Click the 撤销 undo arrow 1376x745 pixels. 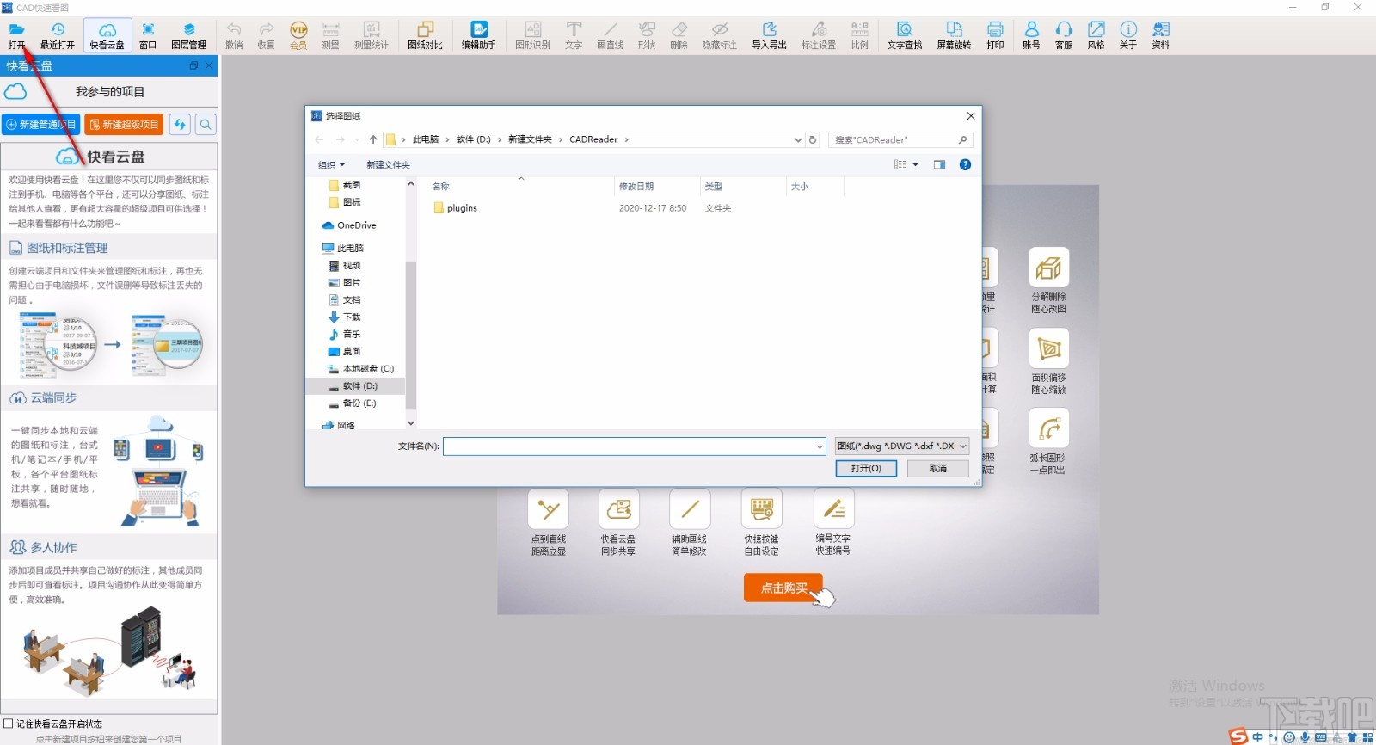tap(234, 34)
